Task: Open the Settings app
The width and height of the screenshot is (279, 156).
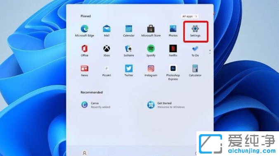Action: 195,31
